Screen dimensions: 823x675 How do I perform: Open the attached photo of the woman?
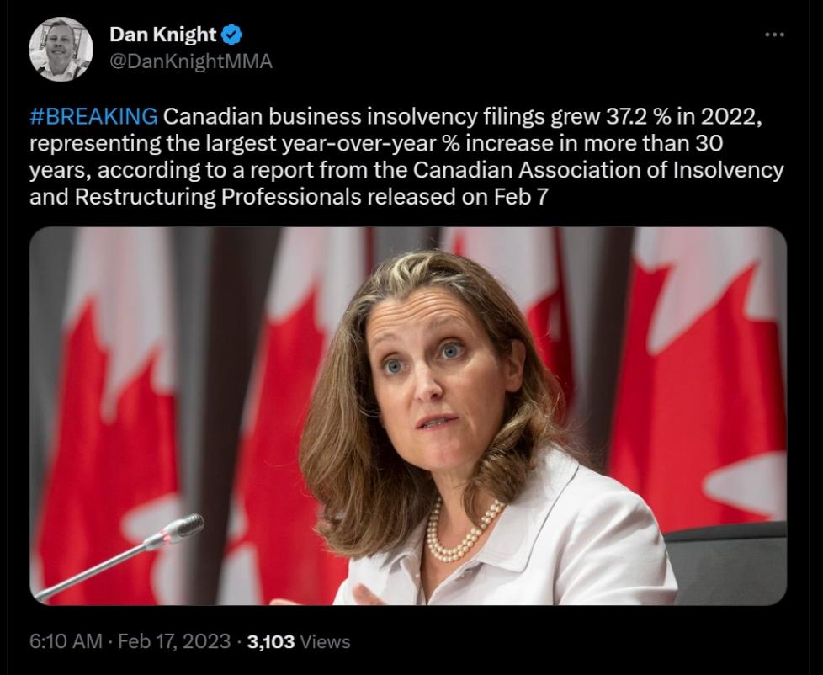click(x=408, y=416)
